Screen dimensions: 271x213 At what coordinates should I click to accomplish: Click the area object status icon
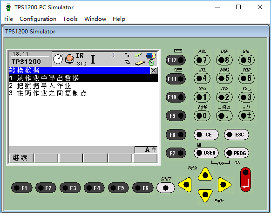[x=128, y=62]
